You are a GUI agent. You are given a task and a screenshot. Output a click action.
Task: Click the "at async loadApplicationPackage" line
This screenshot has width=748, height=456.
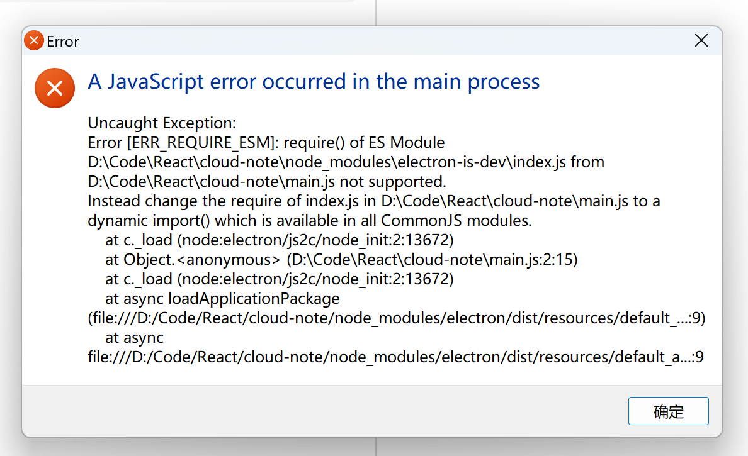222,299
